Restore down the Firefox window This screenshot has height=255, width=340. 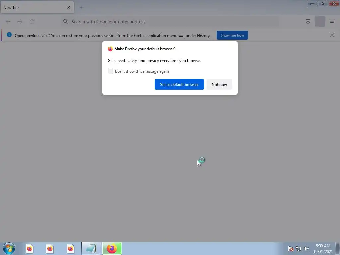coord(323,4)
